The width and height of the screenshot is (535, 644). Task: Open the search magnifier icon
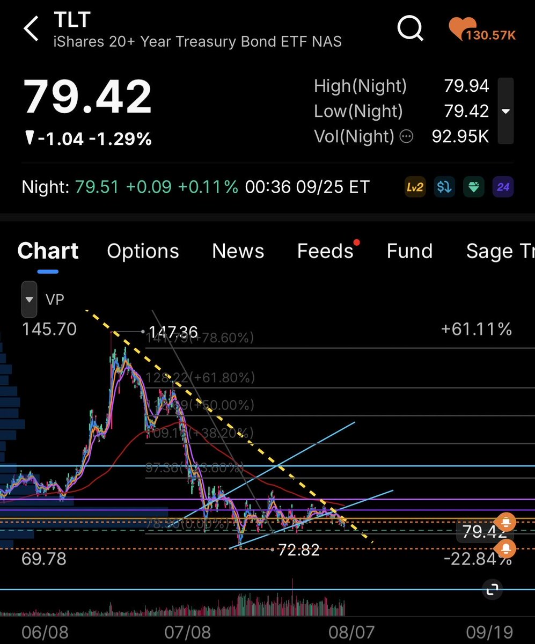point(411,28)
